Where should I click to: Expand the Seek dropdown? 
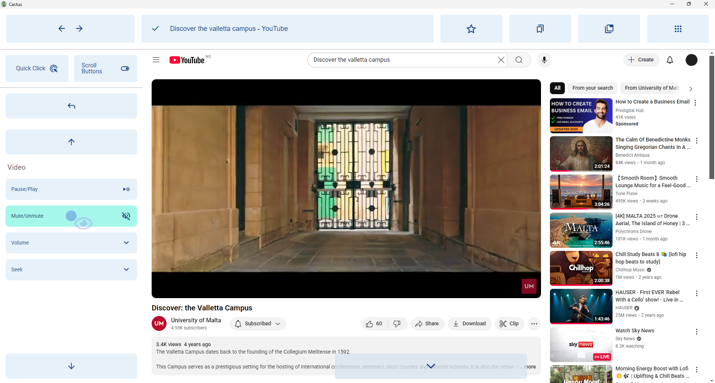(71, 269)
